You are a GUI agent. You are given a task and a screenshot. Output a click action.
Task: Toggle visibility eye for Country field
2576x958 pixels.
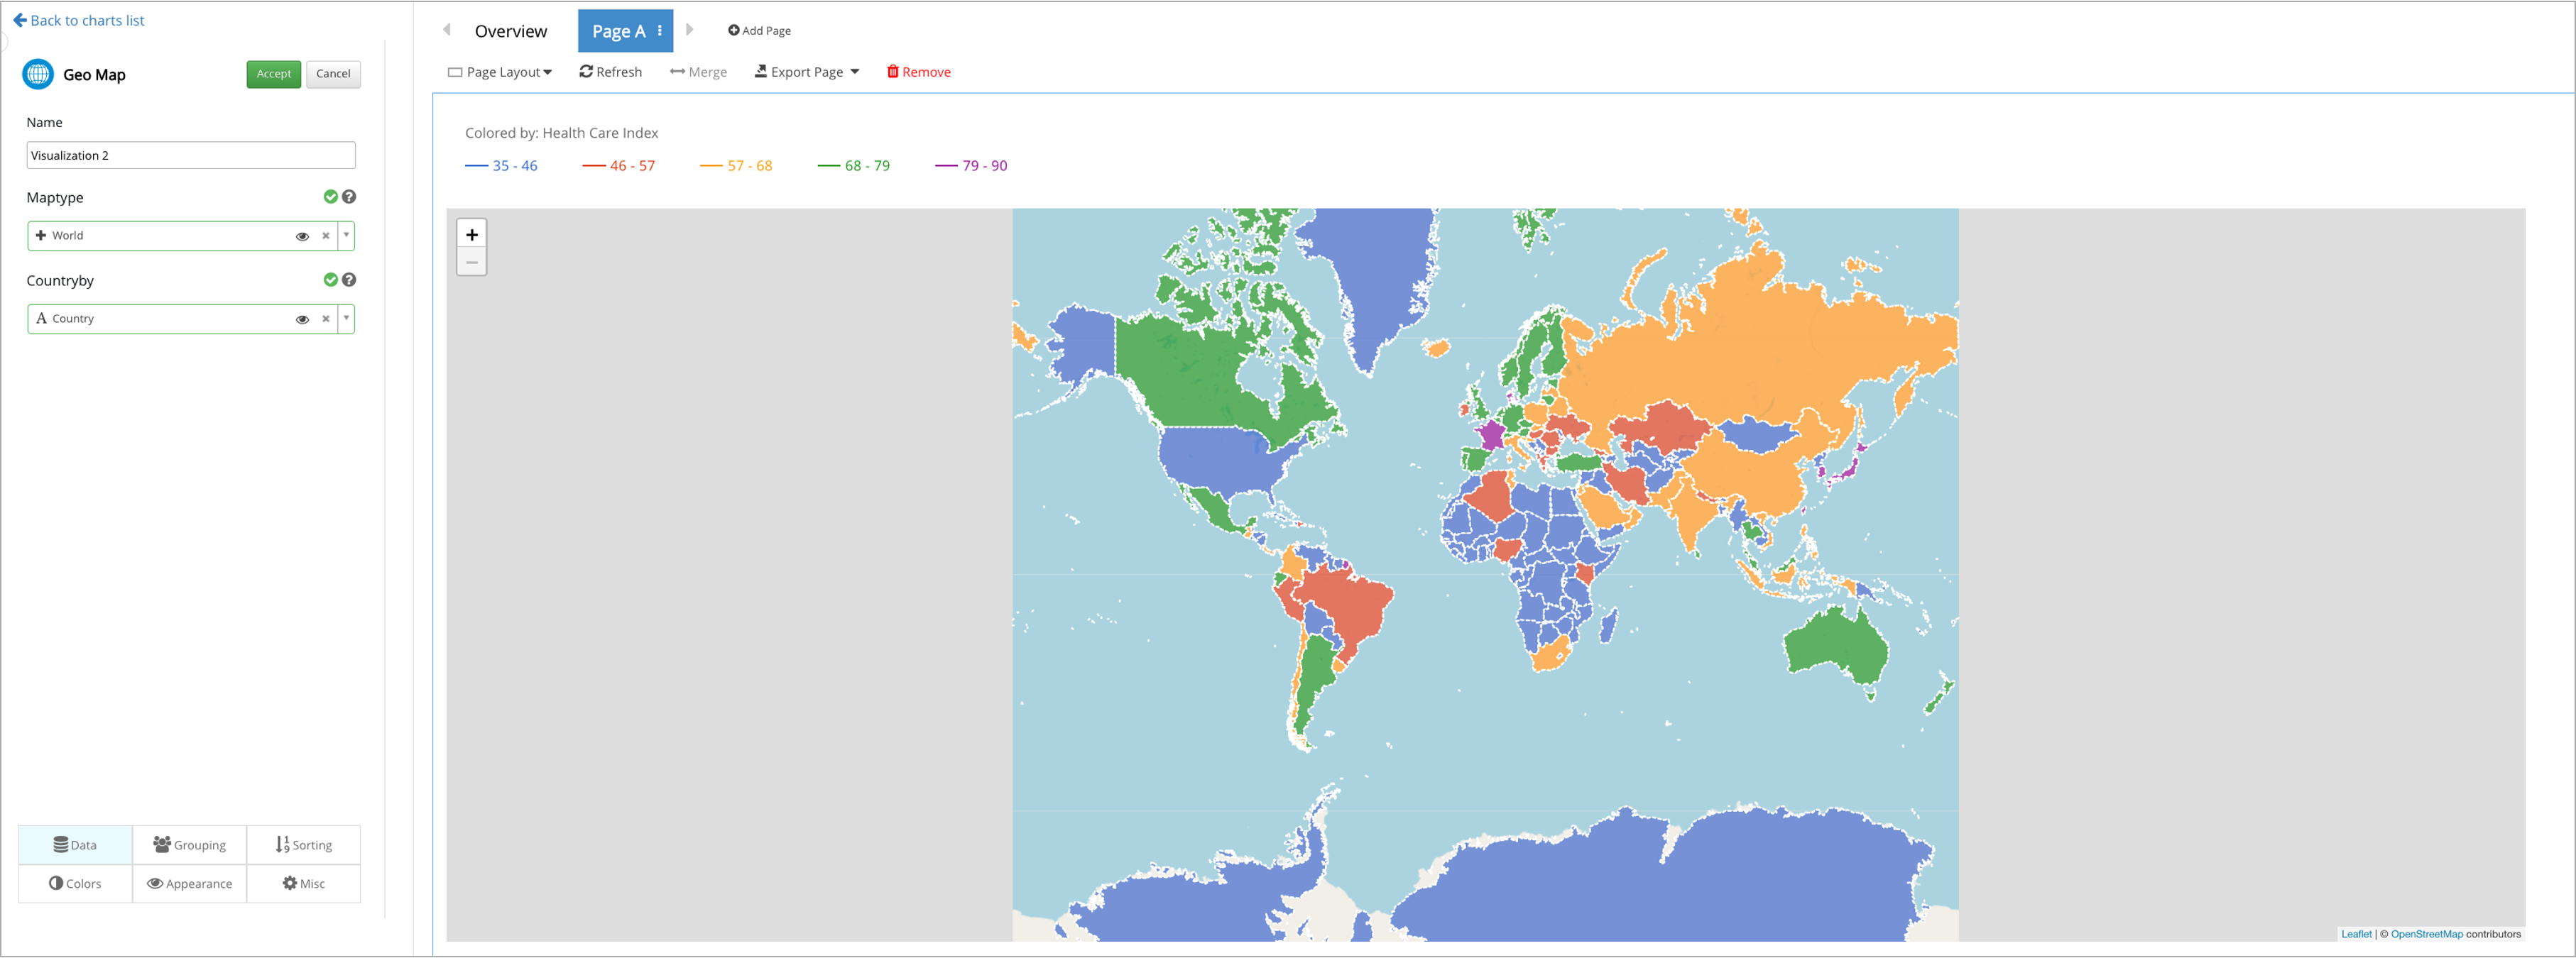[302, 319]
